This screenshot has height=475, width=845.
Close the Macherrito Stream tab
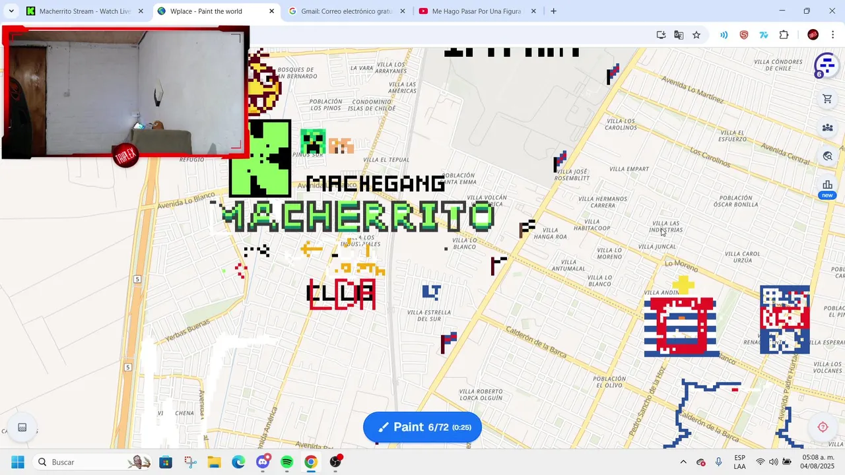[141, 11]
